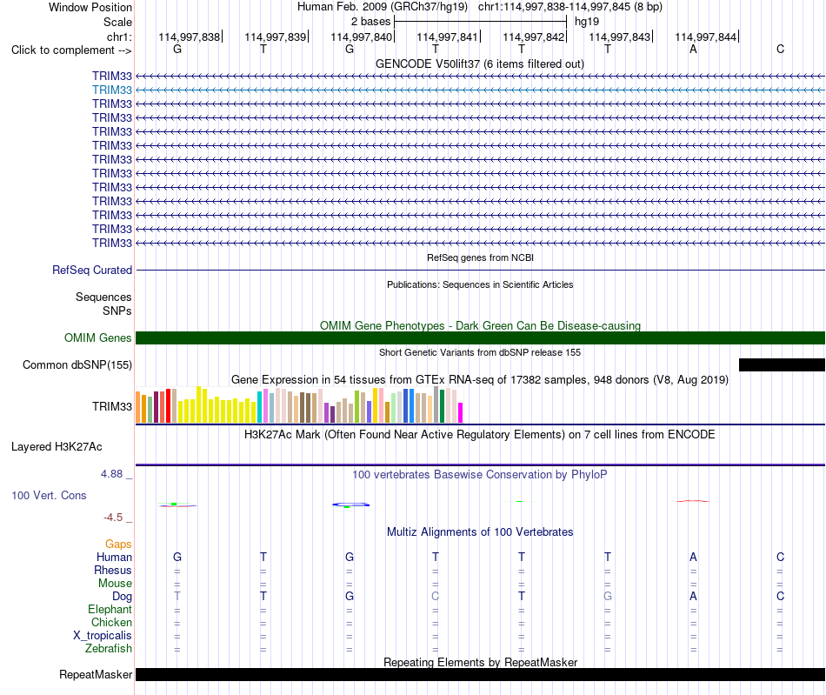Open "Short Genetic Variants from dbSNP release 155" title
Screen dimensions: 826x695
(x=480, y=352)
